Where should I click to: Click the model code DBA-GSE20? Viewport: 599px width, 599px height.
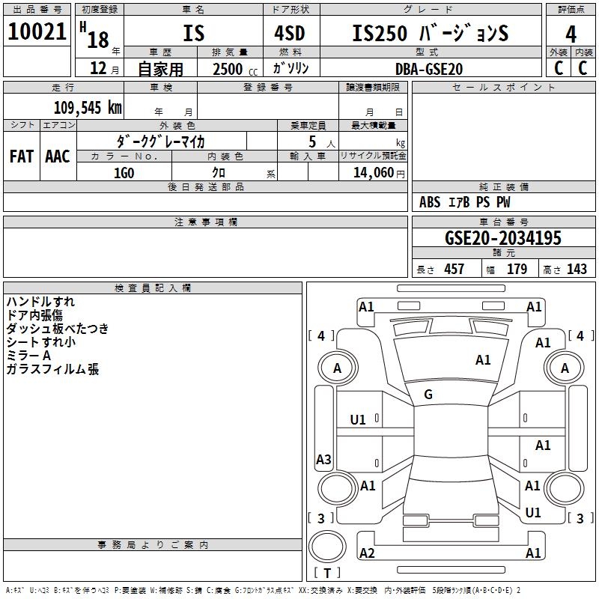click(429, 69)
